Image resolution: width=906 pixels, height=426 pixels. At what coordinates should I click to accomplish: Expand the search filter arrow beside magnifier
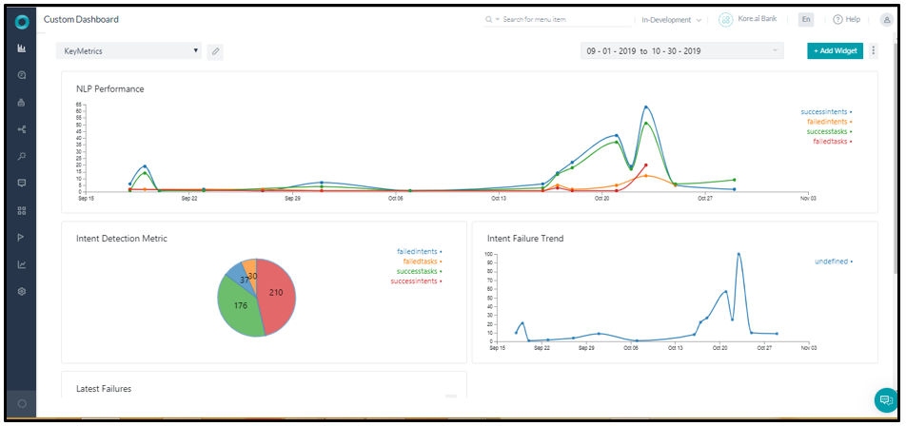[x=497, y=20]
